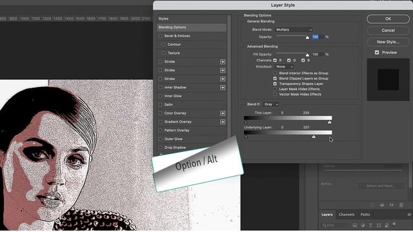The height and width of the screenshot is (232, 413).
Task: Click the style preview thumbnail
Action: pyautogui.click(x=388, y=80)
